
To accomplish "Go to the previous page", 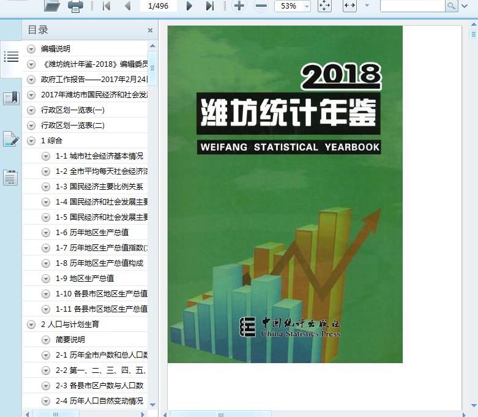I will (x=128, y=6).
